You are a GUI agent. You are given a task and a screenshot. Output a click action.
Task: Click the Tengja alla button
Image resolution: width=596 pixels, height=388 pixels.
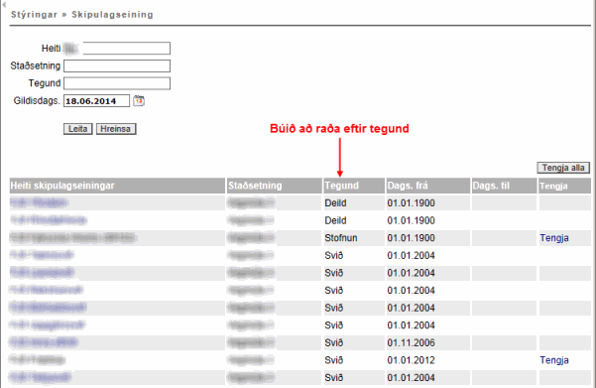pos(563,168)
